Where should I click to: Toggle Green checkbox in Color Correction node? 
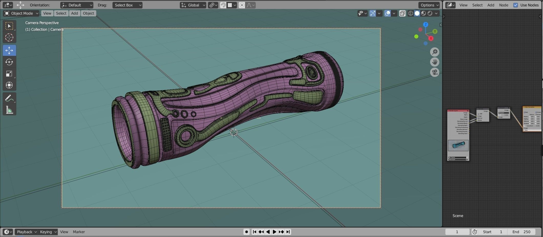pyautogui.click(x=536, y=112)
